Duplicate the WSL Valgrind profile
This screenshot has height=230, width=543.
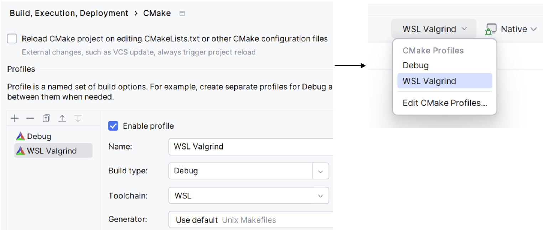[x=46, y=118]
